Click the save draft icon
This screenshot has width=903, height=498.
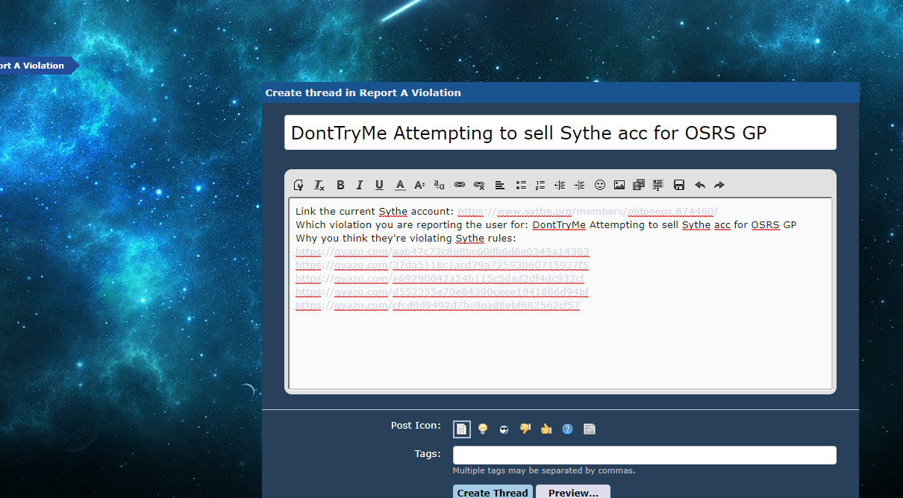coord(679,185)
